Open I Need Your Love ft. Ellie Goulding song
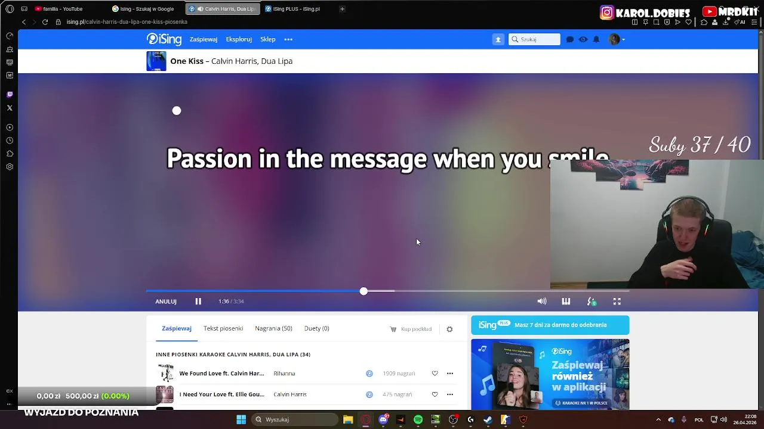This screenshot has width=764, height=429. coord(221,394)
